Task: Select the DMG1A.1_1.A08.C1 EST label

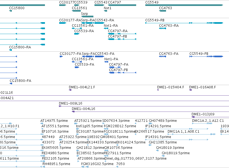Action: tap(184, 132)
